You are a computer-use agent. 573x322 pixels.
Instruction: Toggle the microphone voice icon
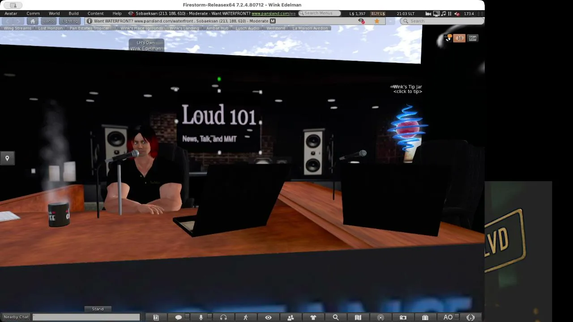tap(201, 318)
